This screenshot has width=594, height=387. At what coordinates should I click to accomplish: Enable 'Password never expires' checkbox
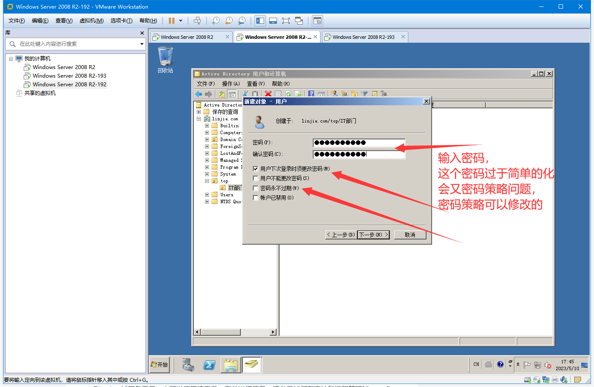255,188
